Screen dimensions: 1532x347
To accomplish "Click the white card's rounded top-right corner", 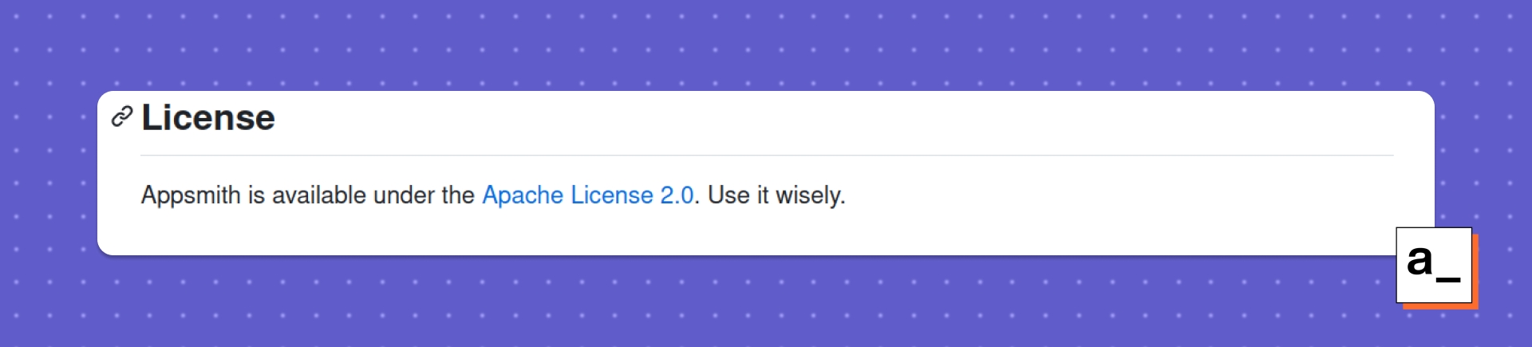I will 1426,100.
